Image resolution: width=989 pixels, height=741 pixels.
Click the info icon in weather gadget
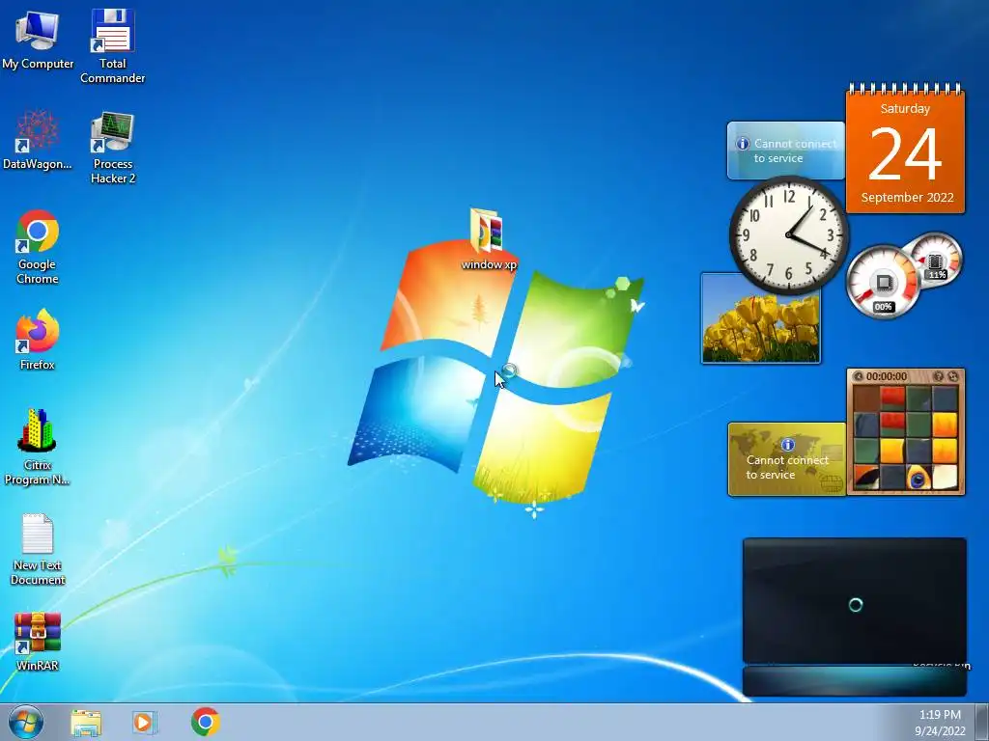pyautogui.click(x=743, y=144)
